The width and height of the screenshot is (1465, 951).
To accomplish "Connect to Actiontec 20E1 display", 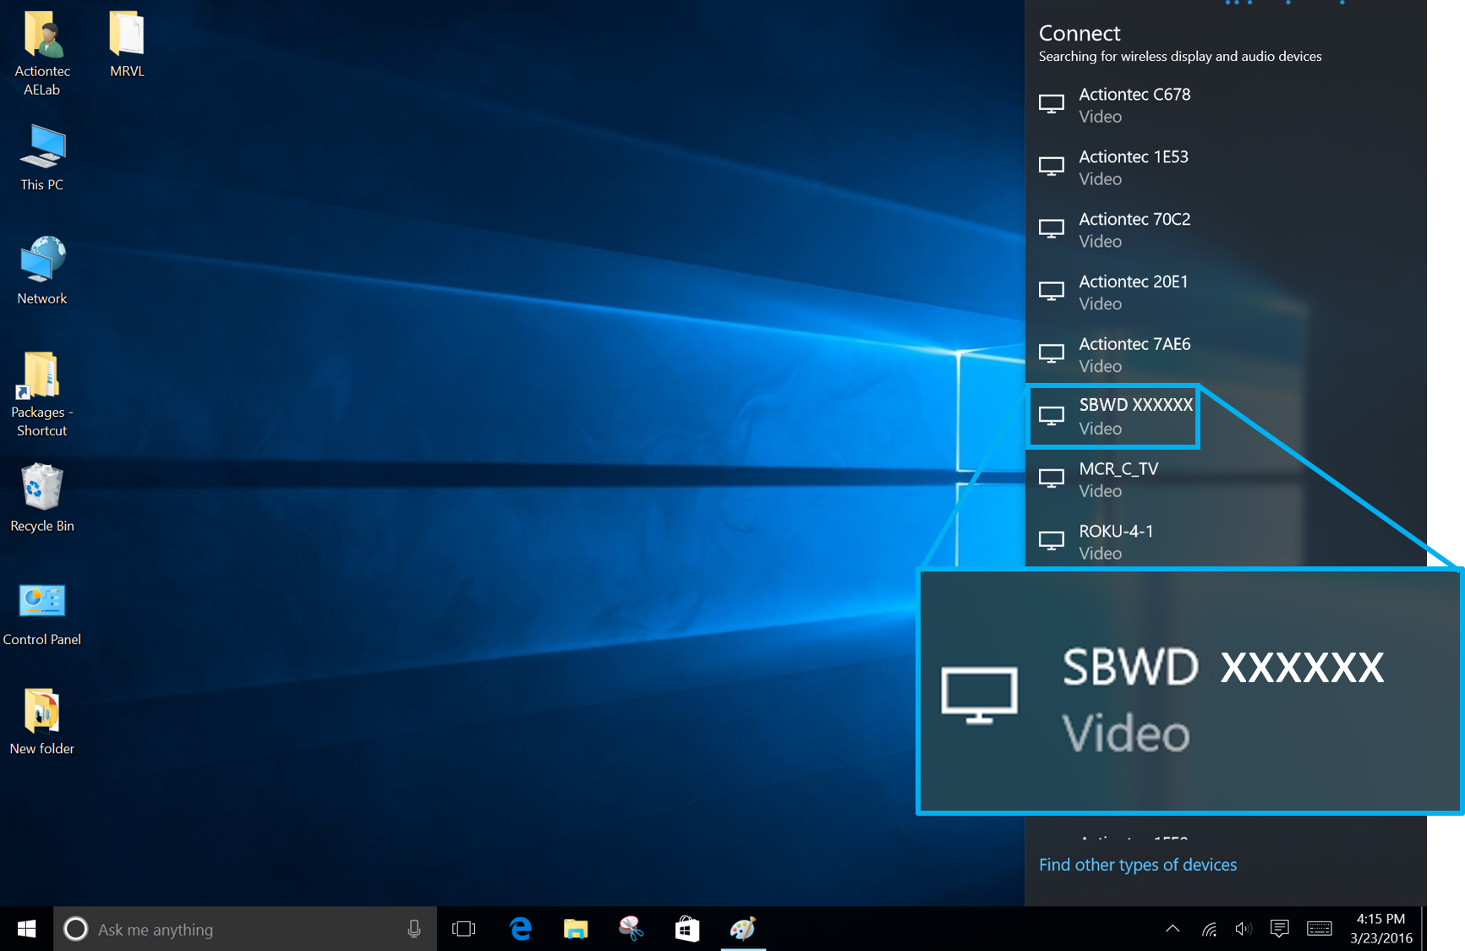I will click(x=1226, y=292).
